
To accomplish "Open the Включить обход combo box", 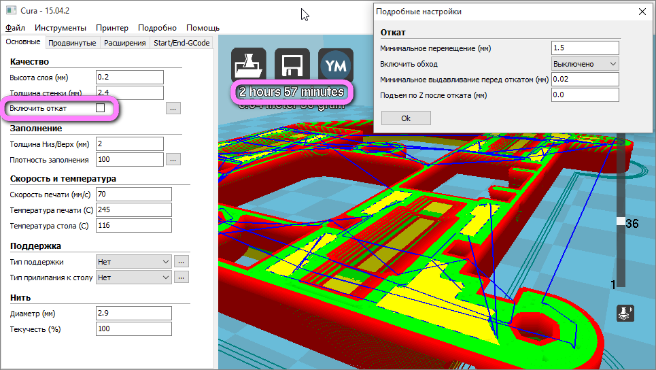I will tap(585, 63).
